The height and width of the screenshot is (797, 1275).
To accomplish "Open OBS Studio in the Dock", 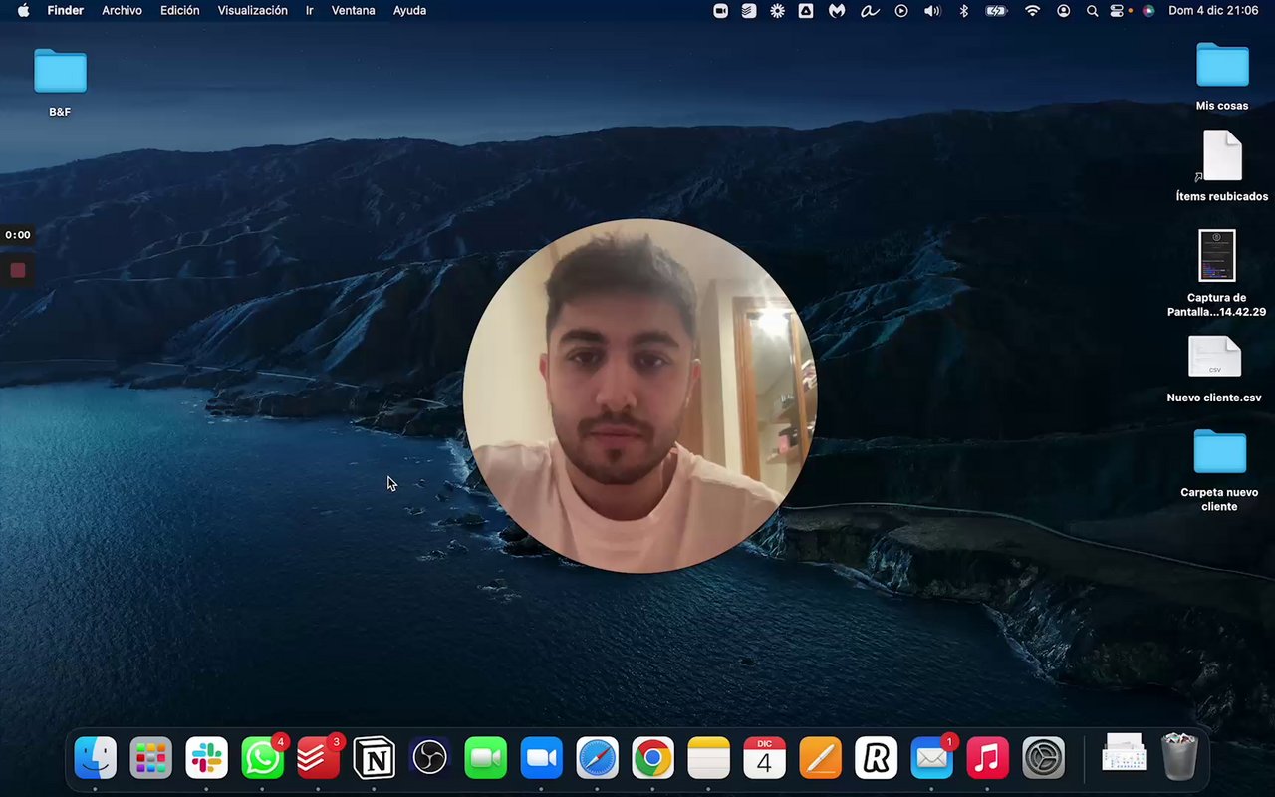I will pyautogui.click(x=430, y=759).
